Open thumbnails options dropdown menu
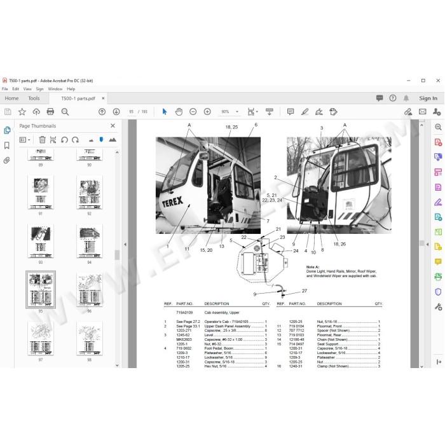This screenshot has width=445, height=445. click(x=25, y=140)
